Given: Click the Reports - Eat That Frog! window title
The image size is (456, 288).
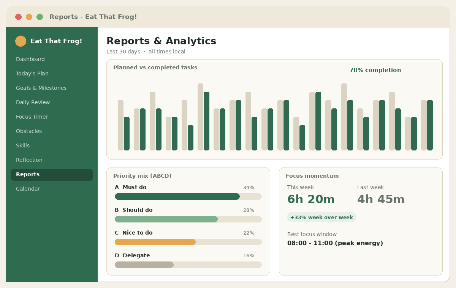Looking at the screenshot, I should coord(93,17).
